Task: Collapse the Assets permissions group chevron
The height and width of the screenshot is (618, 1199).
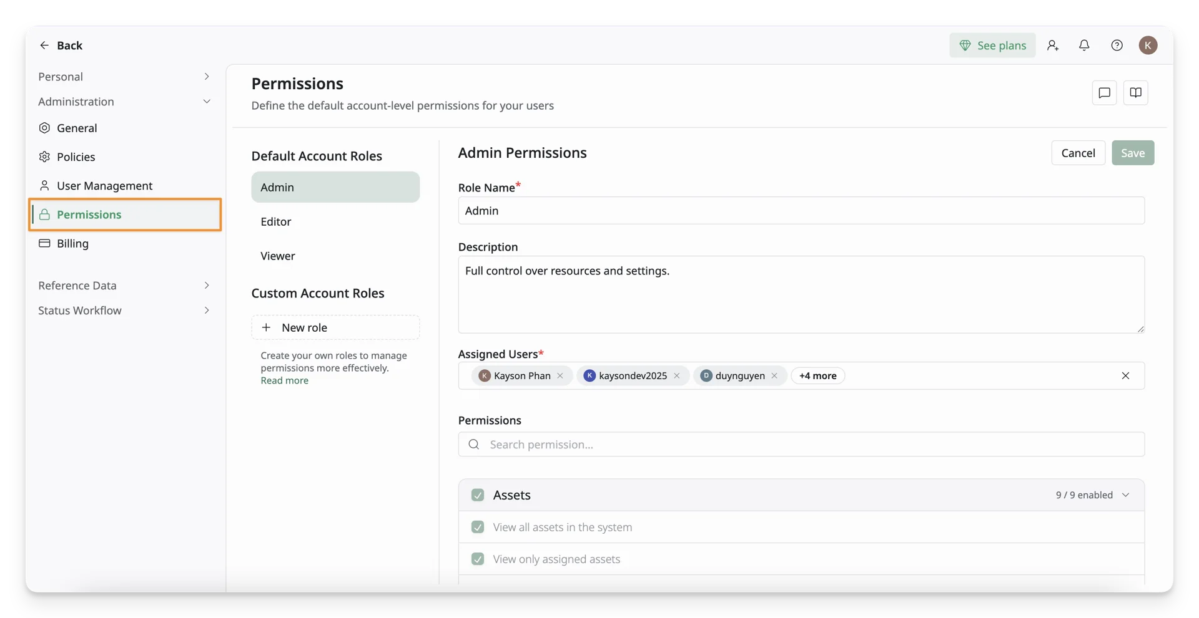Action: click(x=1125, y=495)
